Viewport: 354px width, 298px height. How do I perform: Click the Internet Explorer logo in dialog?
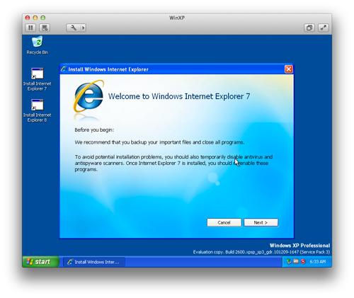88,97
